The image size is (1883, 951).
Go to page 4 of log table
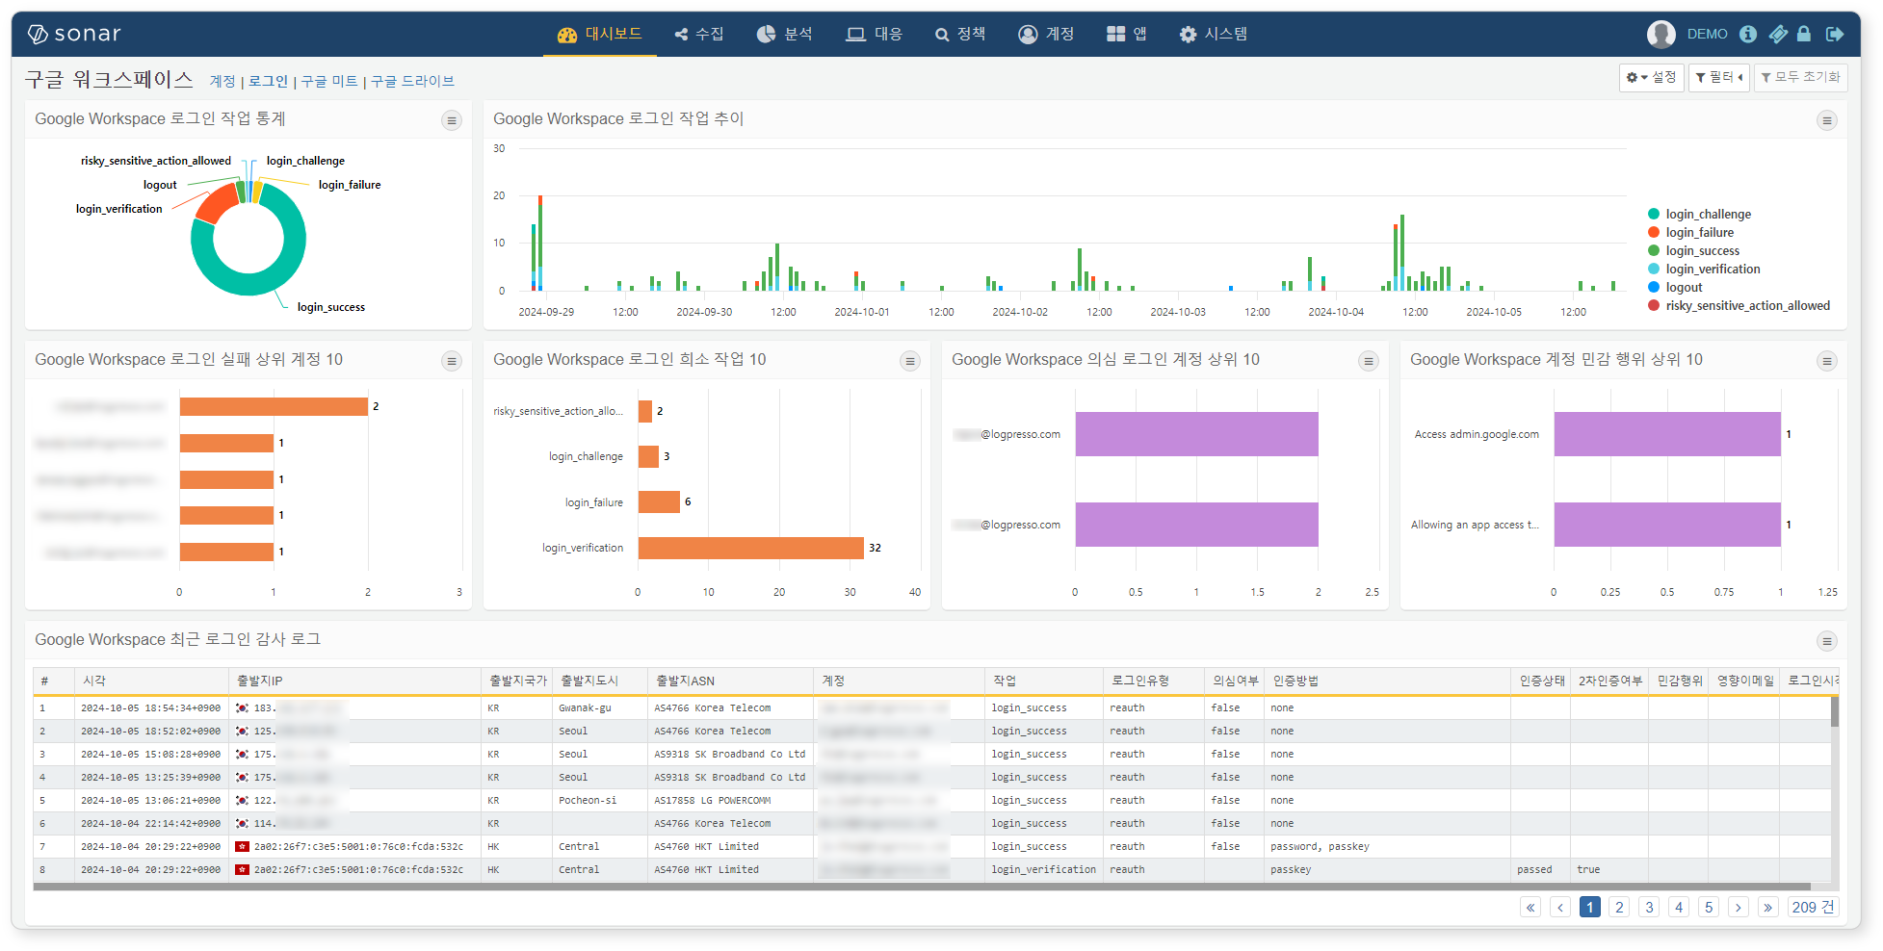[x=1680, y=908]
